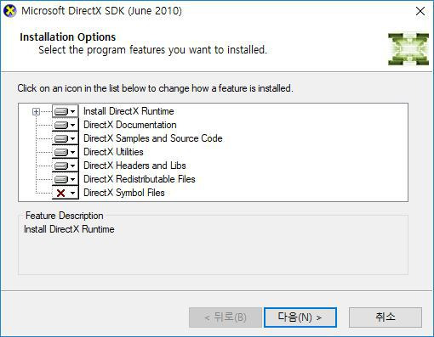Click the < 뒤로(B) back button
The image size is (434, 337).
[x=226, y=317]
